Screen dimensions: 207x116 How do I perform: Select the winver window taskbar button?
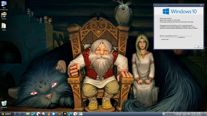pyautogui.click(x=81, y=114)
